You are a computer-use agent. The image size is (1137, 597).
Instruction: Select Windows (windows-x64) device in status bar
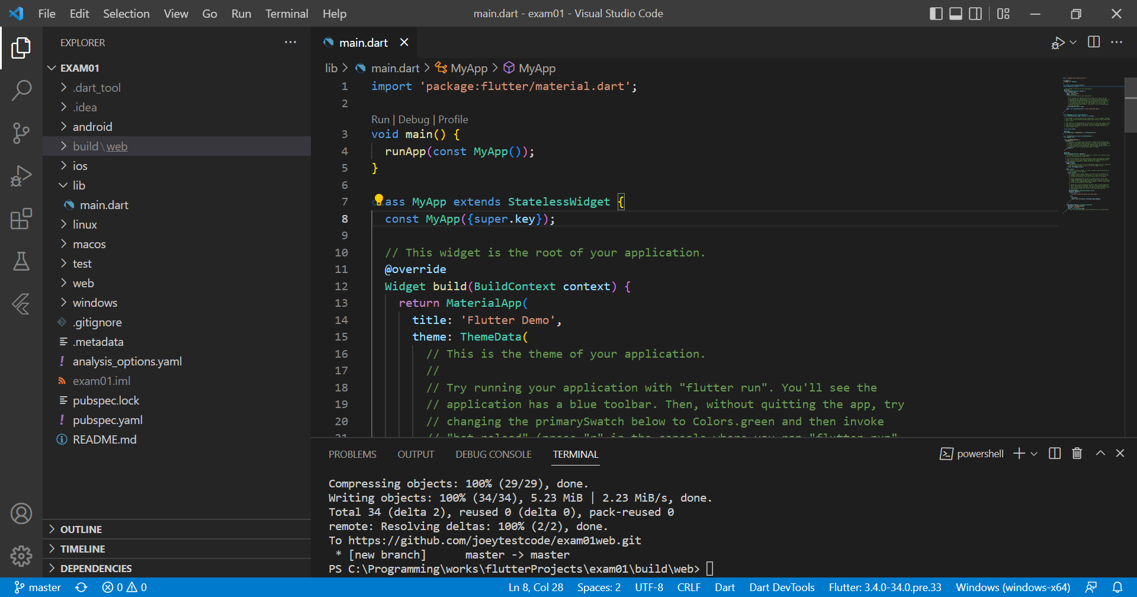(x=1013, y=588)
